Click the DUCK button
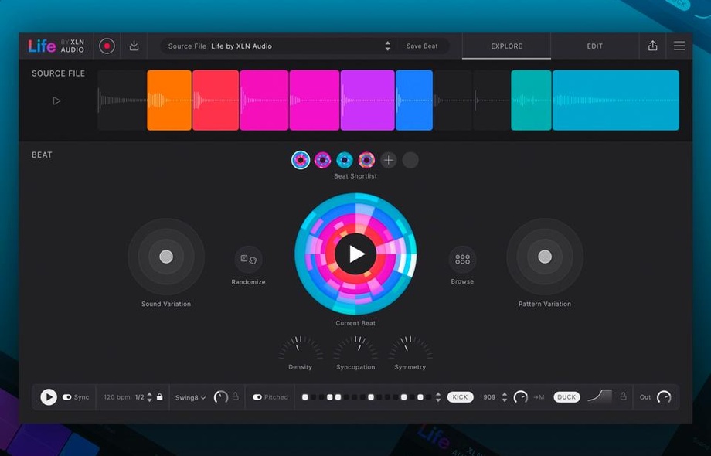 point(566,397)
